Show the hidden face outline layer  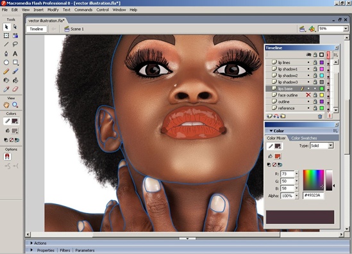[x=308, y=95]
